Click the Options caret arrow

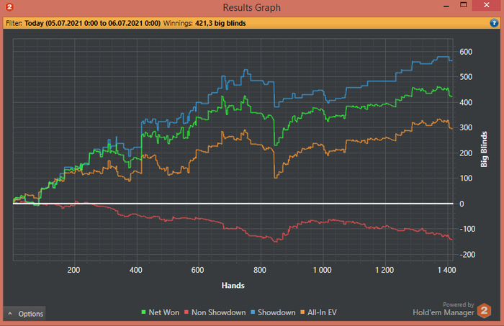[x=10, y=314]
